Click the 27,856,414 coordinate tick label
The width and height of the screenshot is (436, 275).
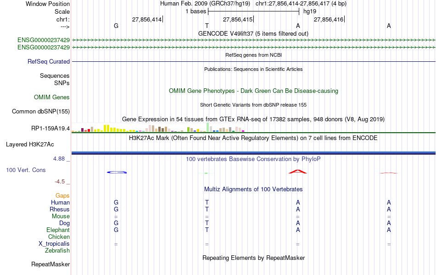point(147,19)
